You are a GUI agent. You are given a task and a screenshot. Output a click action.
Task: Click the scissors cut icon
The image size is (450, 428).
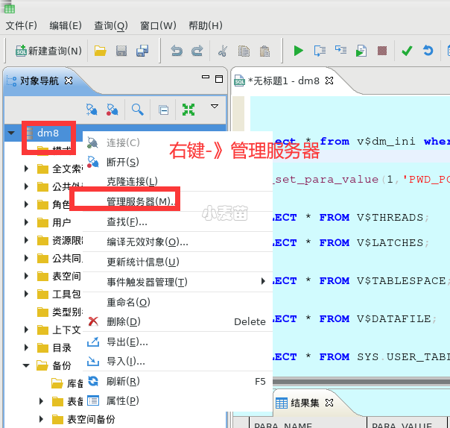point(222,51)
